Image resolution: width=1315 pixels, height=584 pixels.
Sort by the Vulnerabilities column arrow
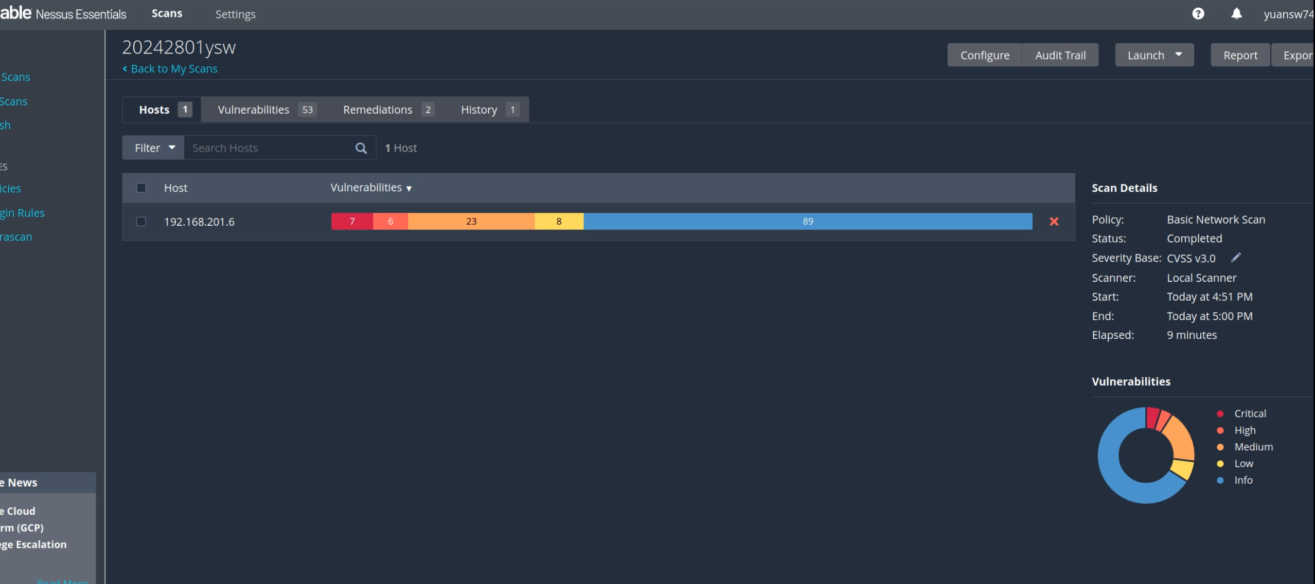point(409,188)
